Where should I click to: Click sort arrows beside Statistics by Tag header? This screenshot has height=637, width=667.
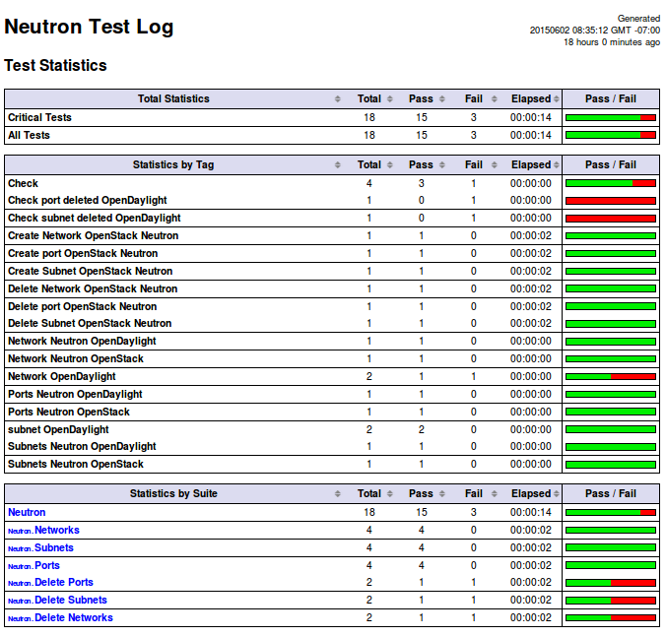point(338,165)
